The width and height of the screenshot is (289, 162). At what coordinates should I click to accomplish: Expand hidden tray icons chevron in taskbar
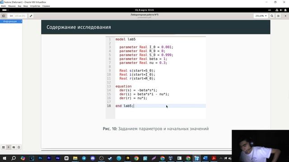221,158
